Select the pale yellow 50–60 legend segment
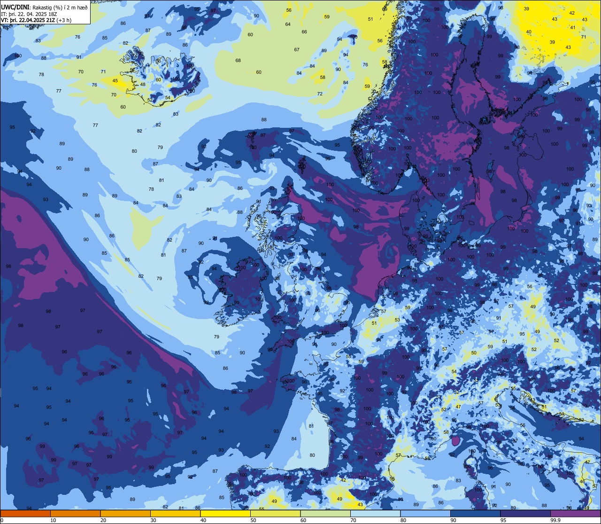Viewport: 601px width, 524px height. 275,513
